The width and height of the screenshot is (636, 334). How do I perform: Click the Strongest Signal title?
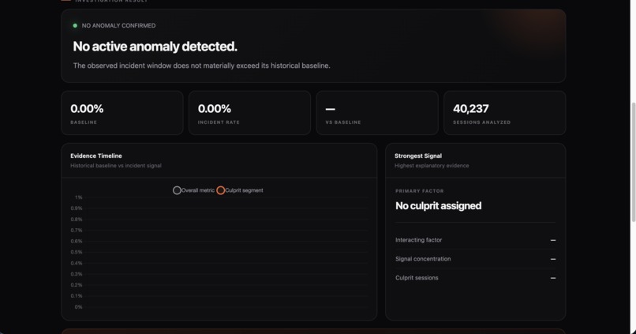pyautogui.click(x=418, y=156)
